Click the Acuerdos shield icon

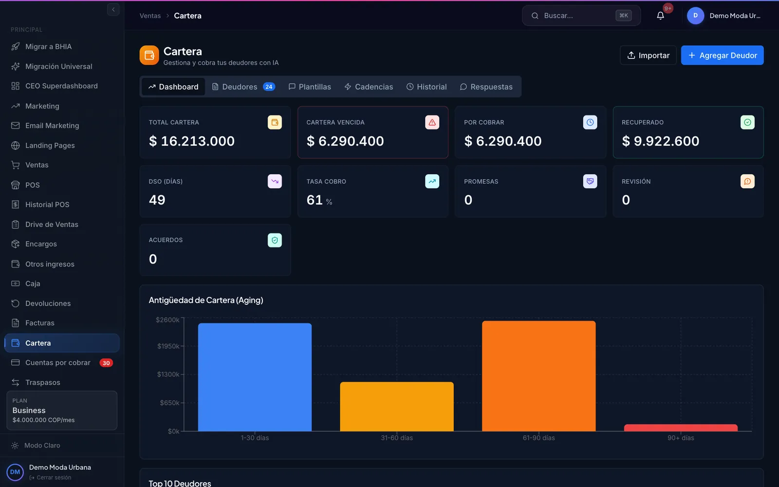point(275,240)
